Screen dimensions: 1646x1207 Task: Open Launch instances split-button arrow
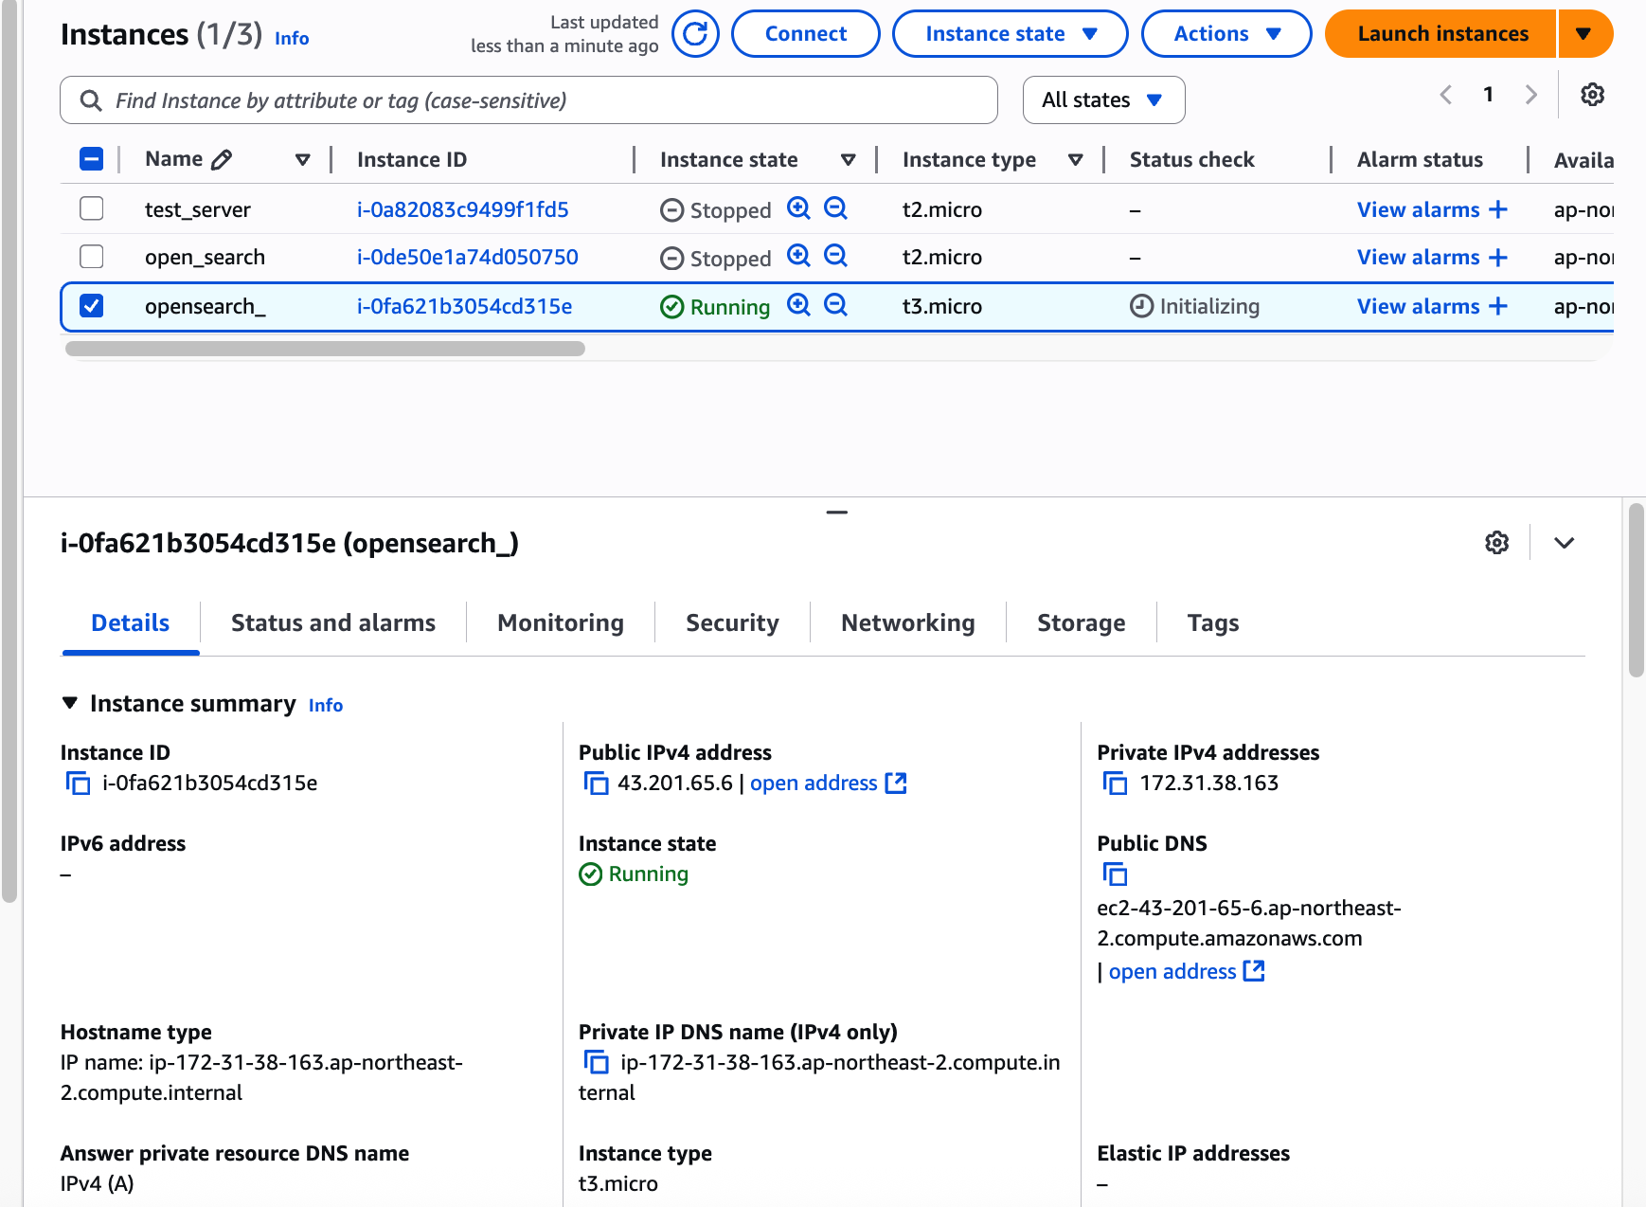click(1584, 34)
